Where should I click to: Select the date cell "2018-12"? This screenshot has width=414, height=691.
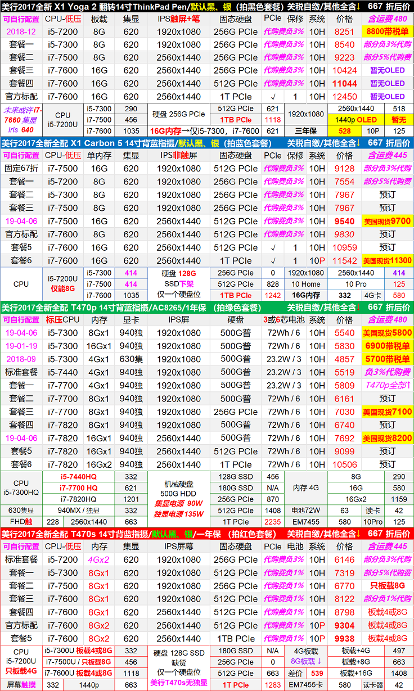click(x=20, y=31)
